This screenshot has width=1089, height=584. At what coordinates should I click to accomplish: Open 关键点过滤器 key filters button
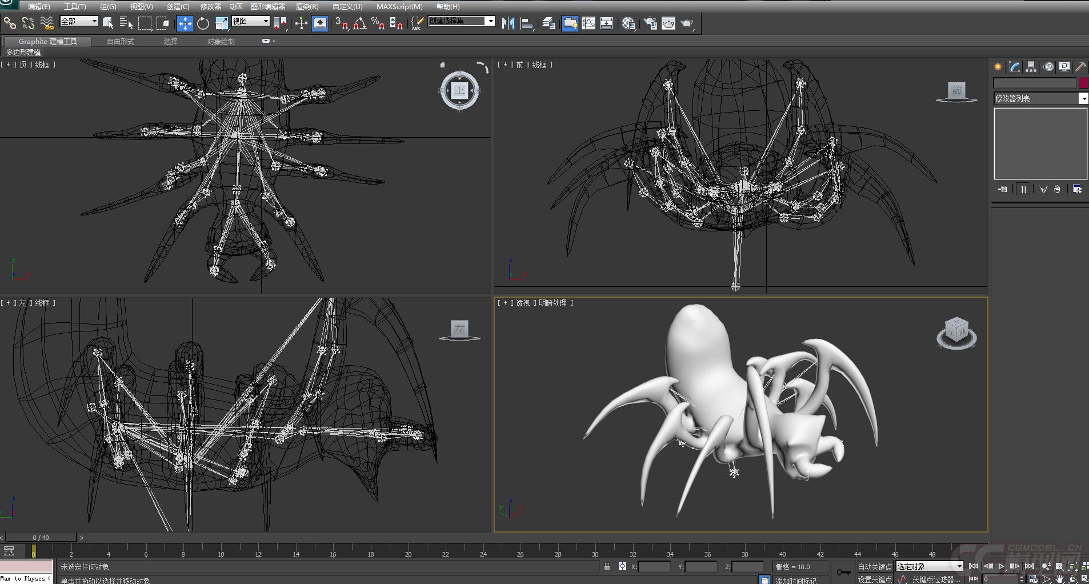[936, 579]
